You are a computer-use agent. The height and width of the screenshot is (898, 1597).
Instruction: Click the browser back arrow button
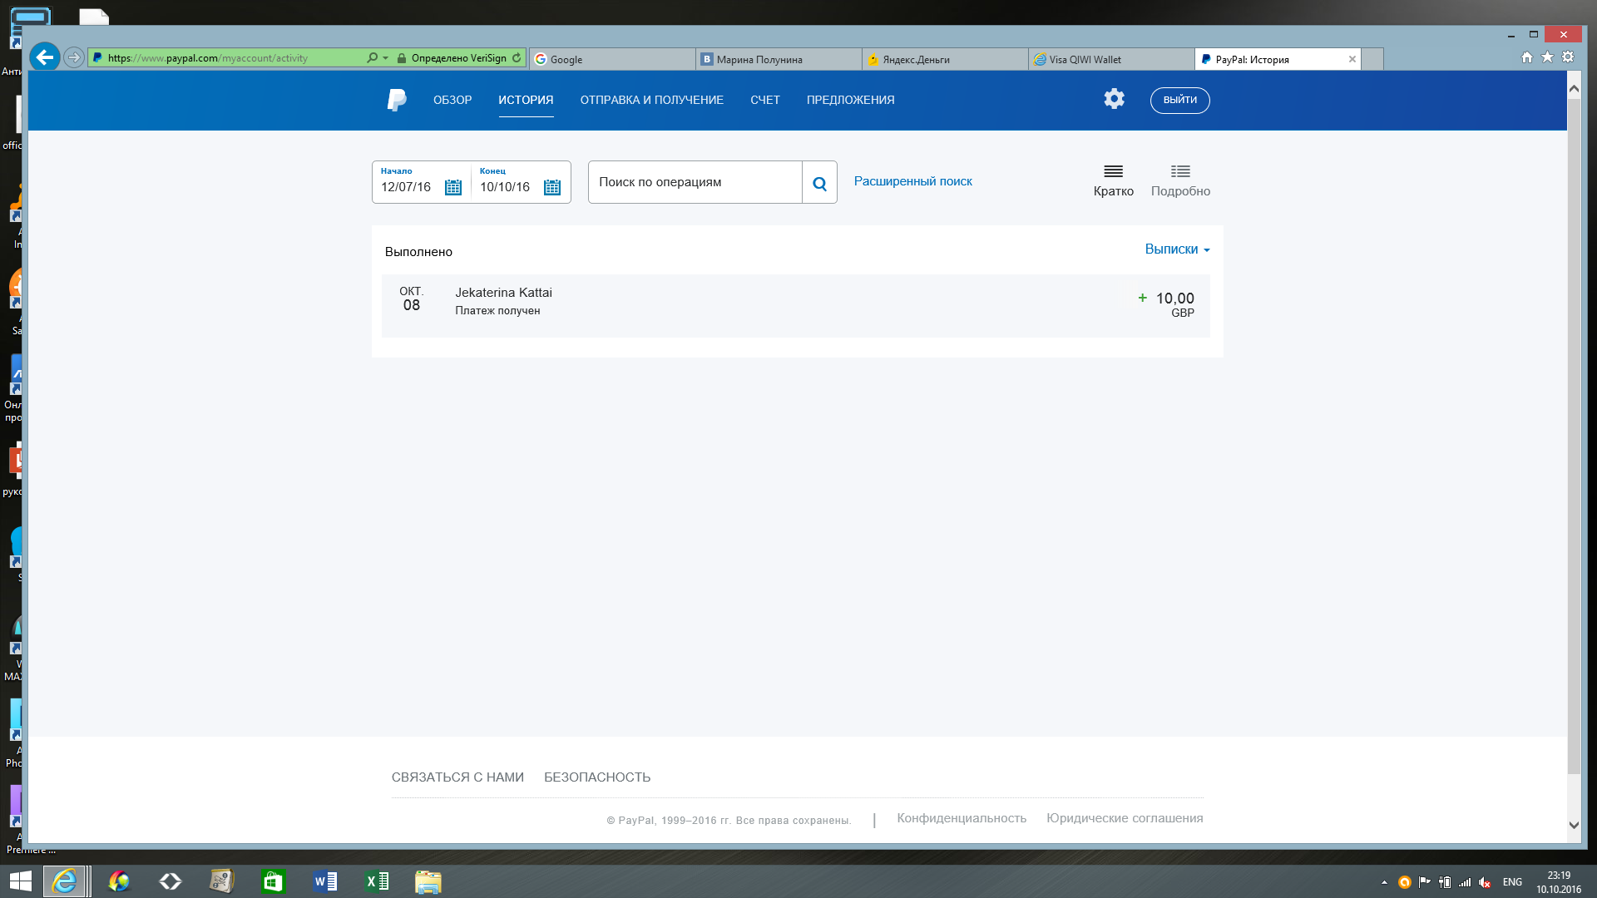(45, 57)
